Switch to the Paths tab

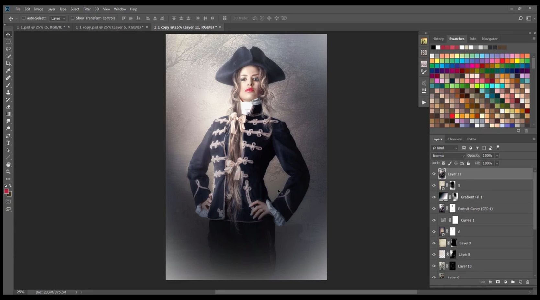point(472,139)
